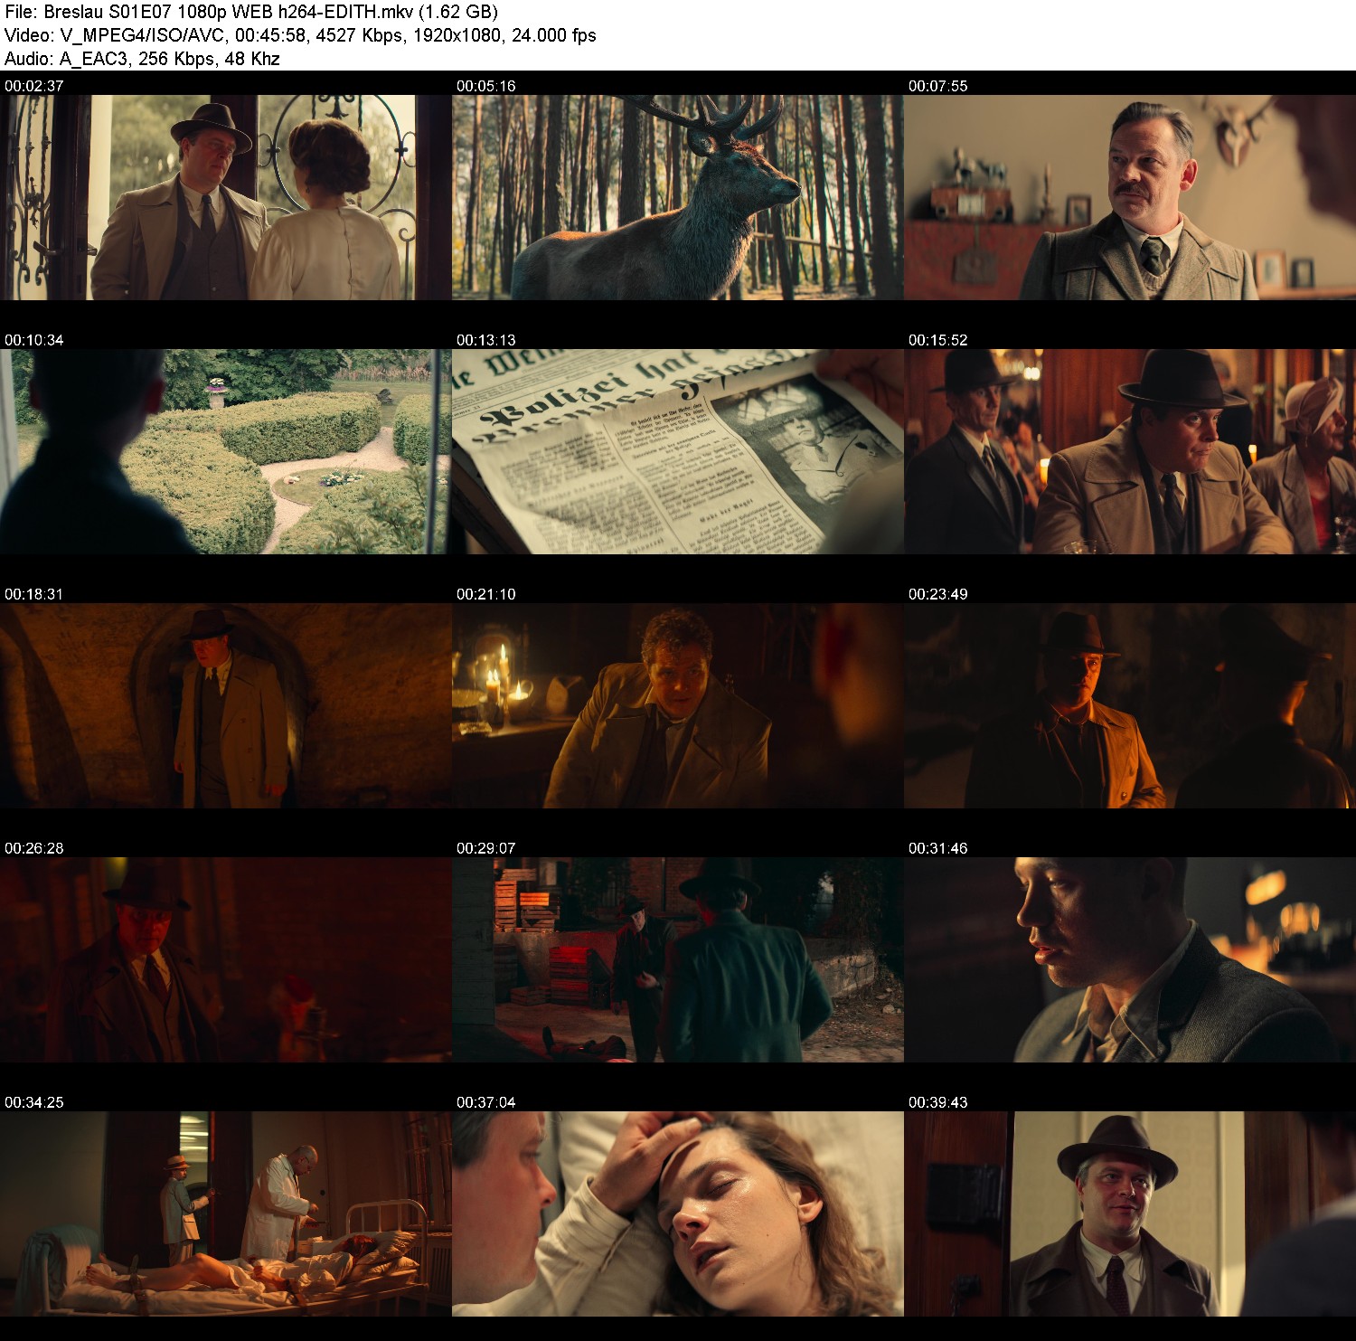Click the 00:10:34 hedge garden thumbnail
The height and width of the screenshot is (1341, 1356).
(x=226, y=451)
